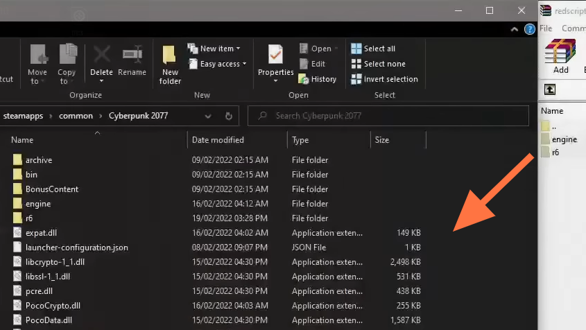Click Select all in ribbon

[373, 49]
